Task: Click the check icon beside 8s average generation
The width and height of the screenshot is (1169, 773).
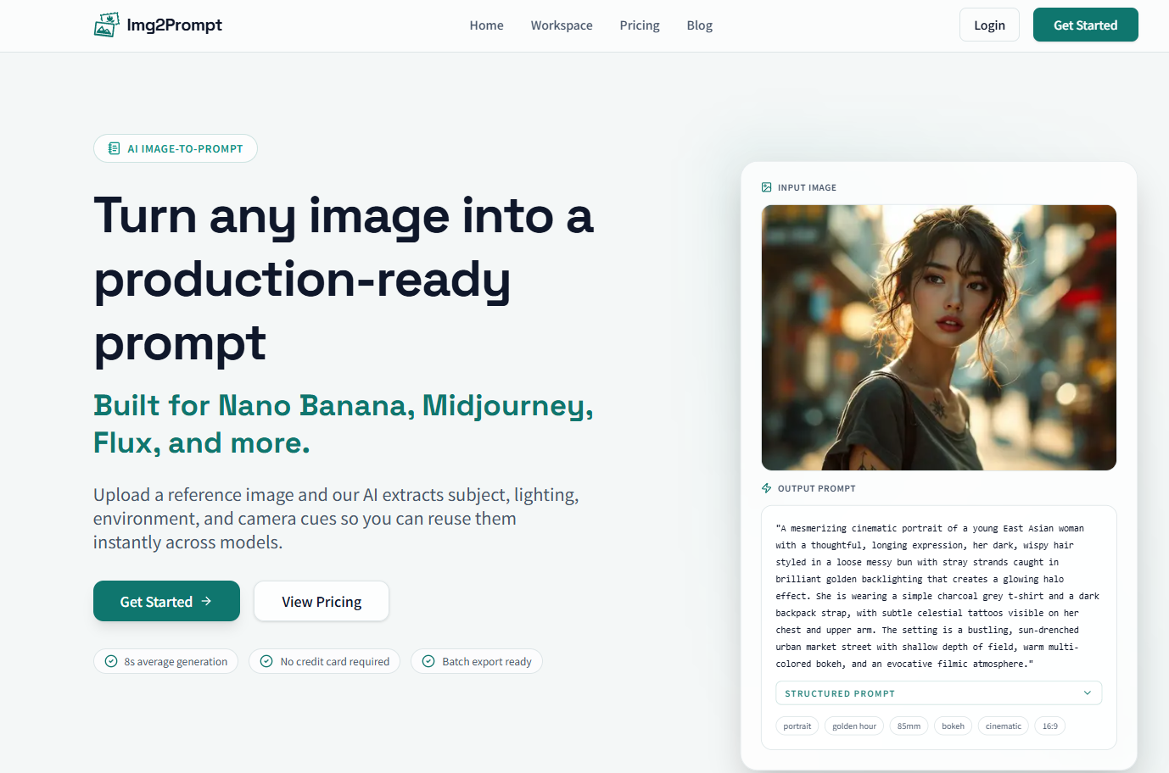Action: tap(111, 661)
